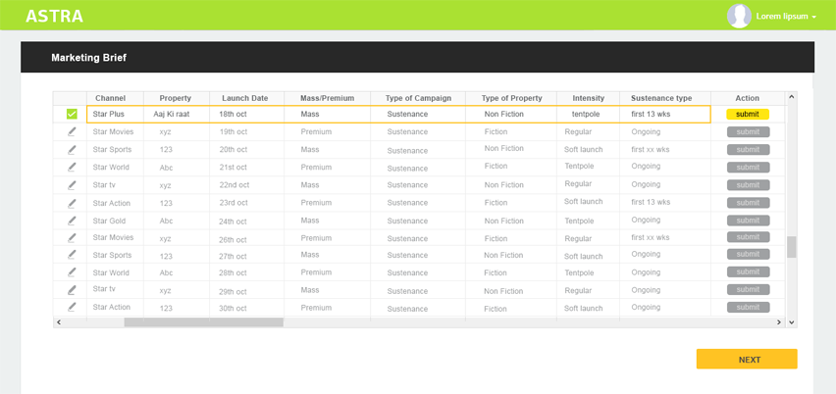
Task: Edit the Star World 21st oct row via pencil
Action: coord(72,167)
